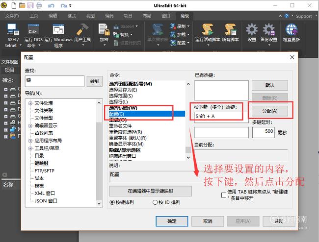Click 检查更新 globe icon
The height and width of the screenshot is (242, 319).
(x=292, y=30)
